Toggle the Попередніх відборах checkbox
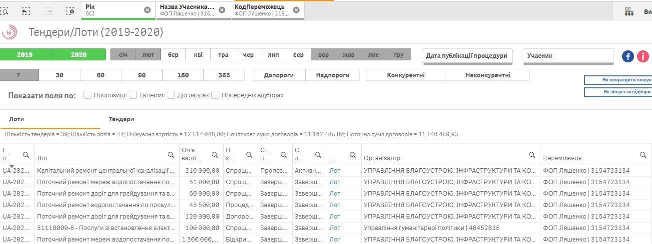Screen dimensions: 652x244 [215, 95]
